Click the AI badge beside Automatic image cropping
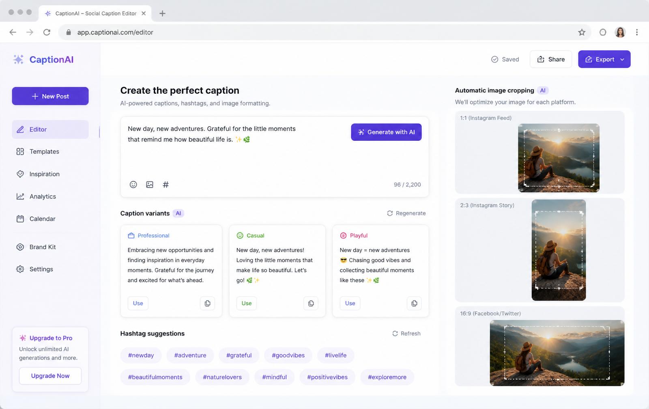Screen dimensions: 649x409 pyautogui.click(x=543, y=90)
